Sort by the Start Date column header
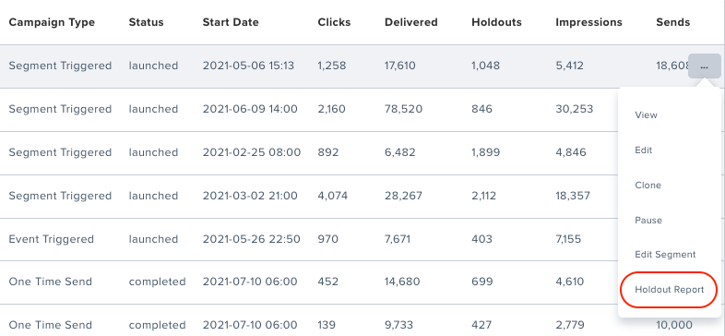Viewport: 725px width, 336px height. pos(231,22)
